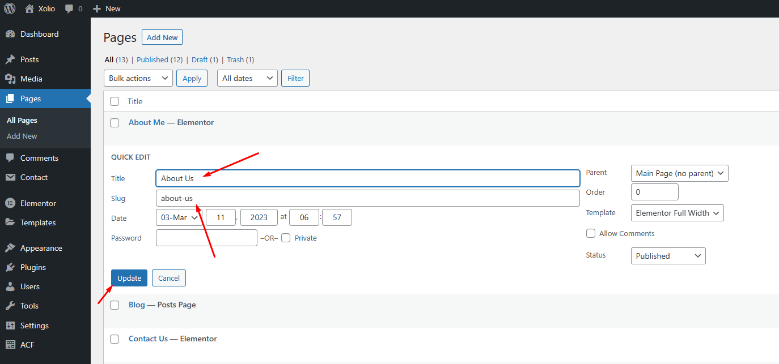Expand the Template dropdown

(x=677, y=213)
